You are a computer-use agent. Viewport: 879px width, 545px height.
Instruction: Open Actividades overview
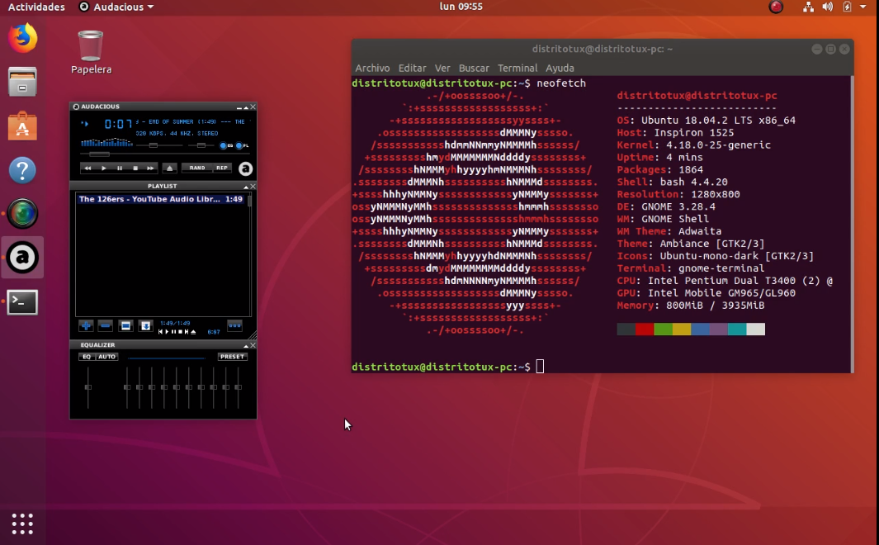click(x=36, y=7)
